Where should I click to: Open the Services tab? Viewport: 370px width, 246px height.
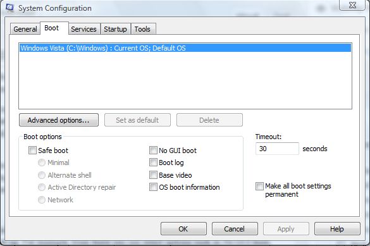[x=83, y=29]
